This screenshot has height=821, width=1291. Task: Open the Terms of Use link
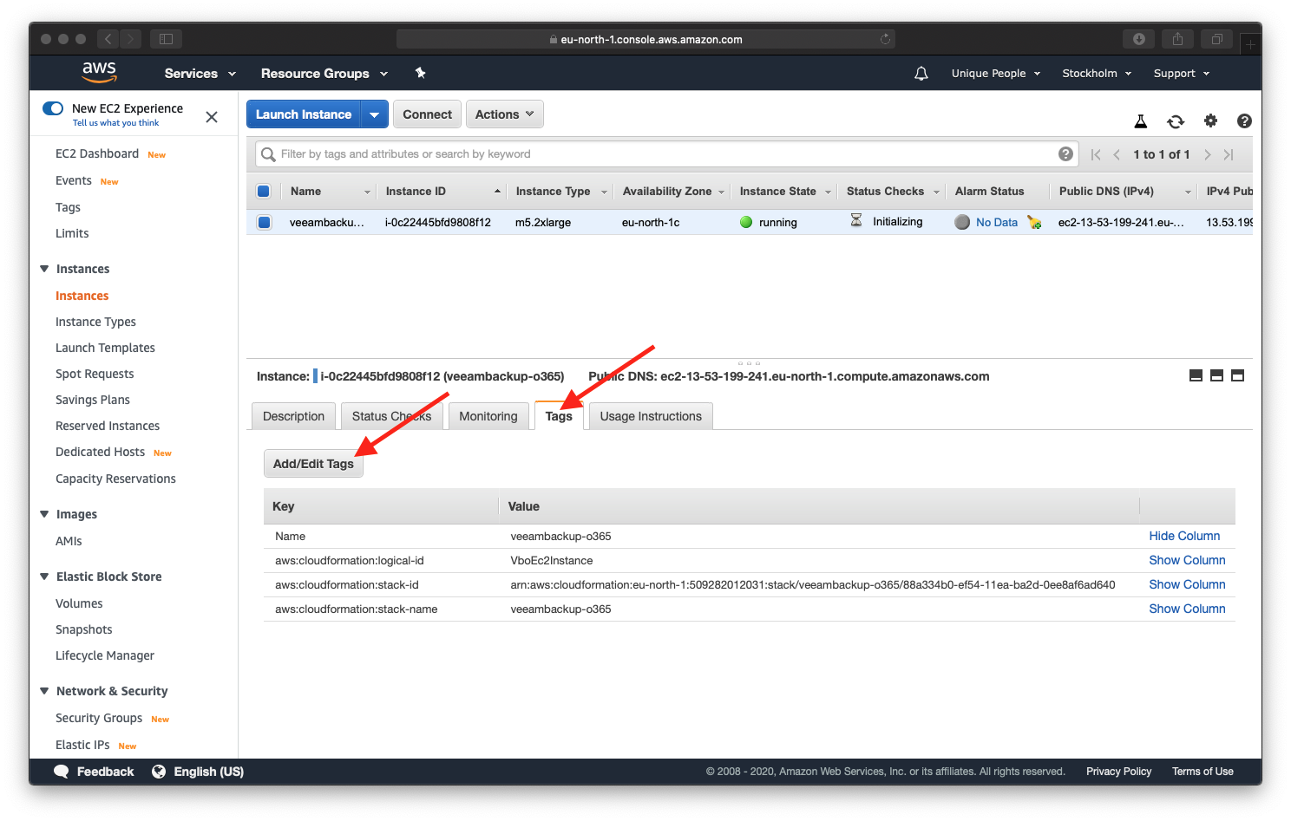tap(1203, 772)
